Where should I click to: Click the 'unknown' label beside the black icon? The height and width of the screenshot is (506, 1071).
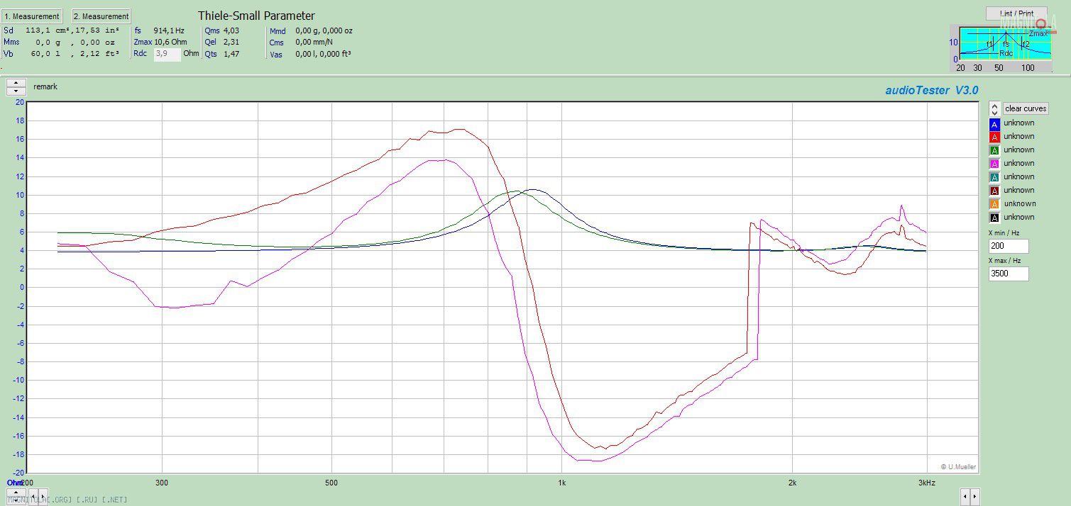pyautogui.click(x=1019, y=218)
